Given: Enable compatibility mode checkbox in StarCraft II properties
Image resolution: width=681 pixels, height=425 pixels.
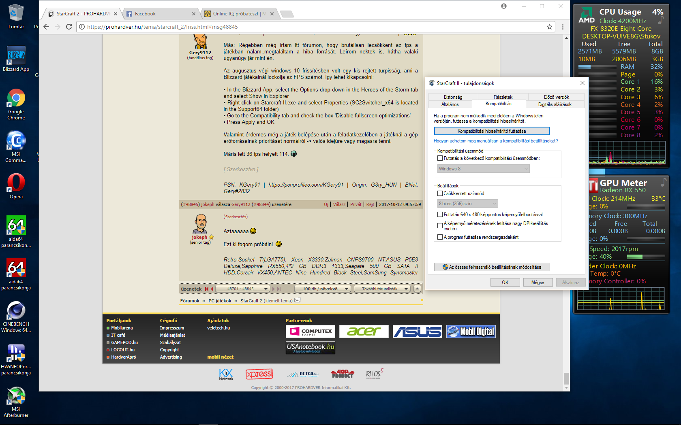Looking at the screenshot, I should point(440,158).
